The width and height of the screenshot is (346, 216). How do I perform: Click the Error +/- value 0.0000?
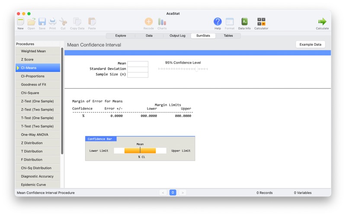click(116, 116)
